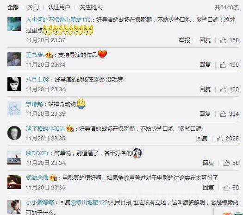Click thumbs-up on 八月上08's comment
243x215 pixels.
(x=223, y=89)
